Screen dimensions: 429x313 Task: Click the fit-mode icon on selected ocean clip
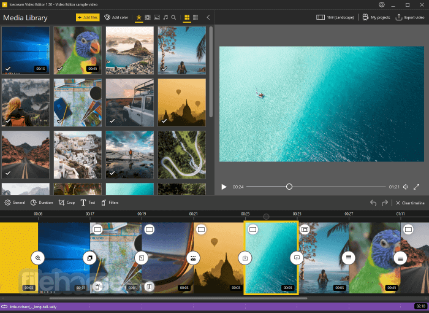[252, 230]
